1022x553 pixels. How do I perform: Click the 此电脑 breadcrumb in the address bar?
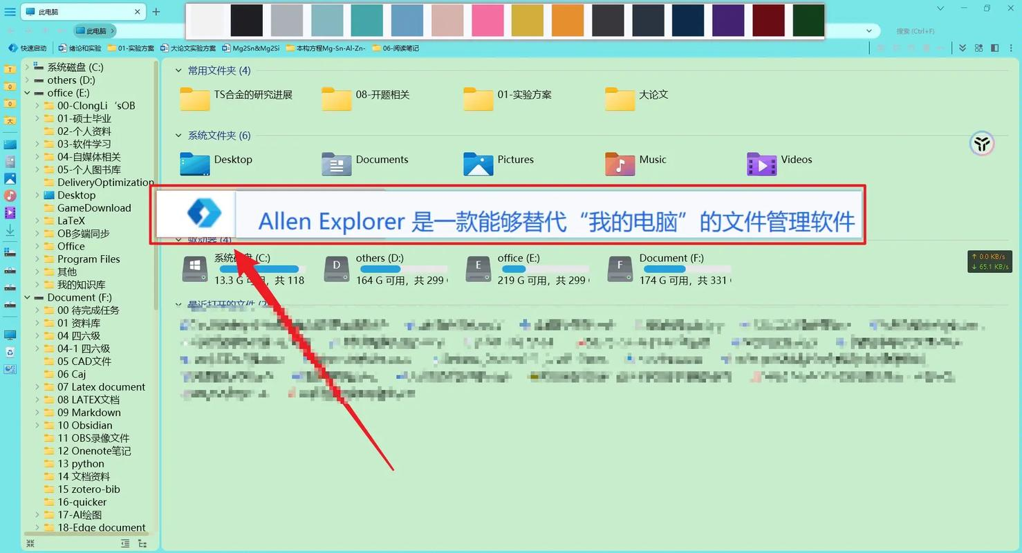tap(95, 31)
